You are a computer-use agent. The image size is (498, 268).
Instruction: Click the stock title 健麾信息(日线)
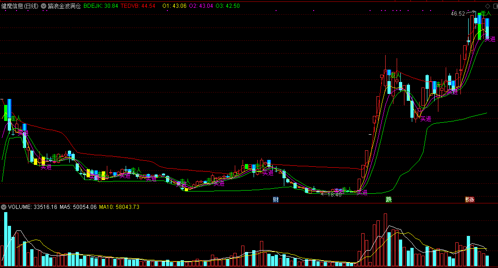(20, 6)
